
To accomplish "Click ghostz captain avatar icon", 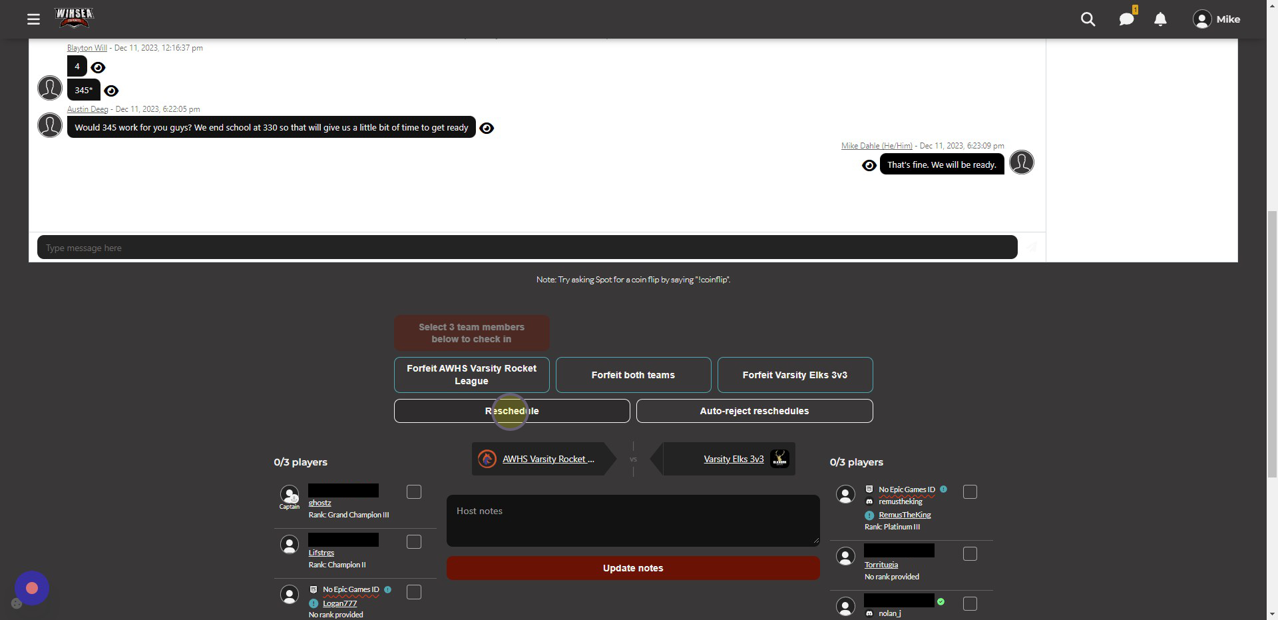I will 290,494.
